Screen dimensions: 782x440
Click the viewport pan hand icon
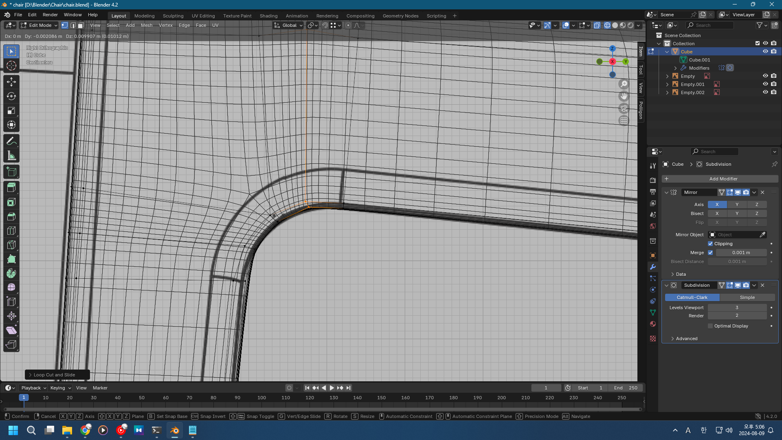click(x=624, y=96)
